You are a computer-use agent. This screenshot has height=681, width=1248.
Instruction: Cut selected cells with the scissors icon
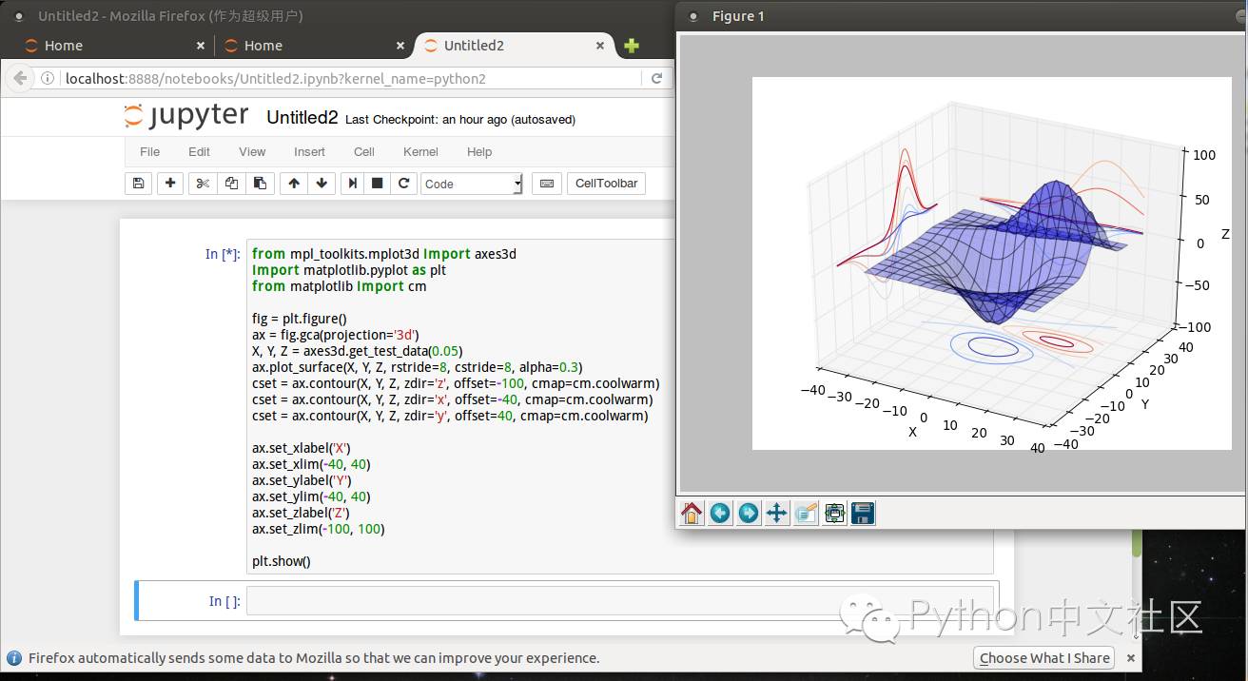(x=203, y=184)
